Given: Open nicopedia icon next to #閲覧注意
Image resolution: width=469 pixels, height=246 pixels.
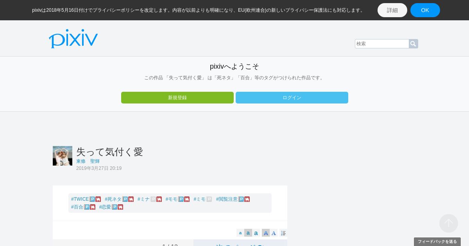Looking at the screenshot, I should pos(247,199).
